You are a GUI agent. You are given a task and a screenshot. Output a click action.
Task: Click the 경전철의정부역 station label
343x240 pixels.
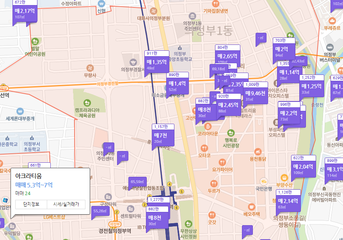coord(115,231)
